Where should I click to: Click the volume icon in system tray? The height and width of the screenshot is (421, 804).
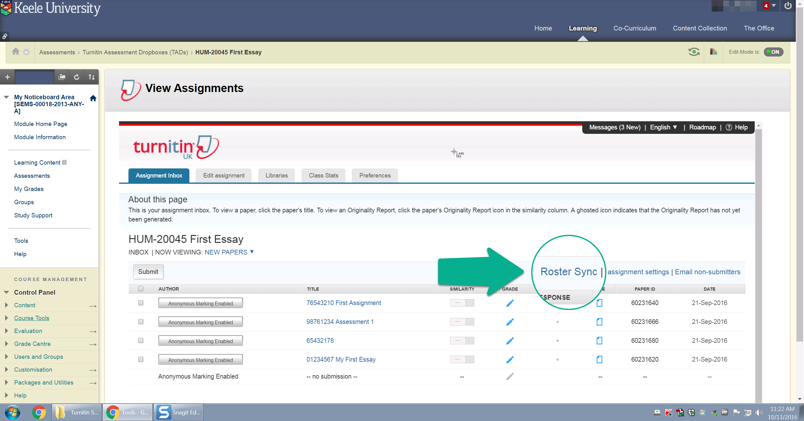[759, 413]
